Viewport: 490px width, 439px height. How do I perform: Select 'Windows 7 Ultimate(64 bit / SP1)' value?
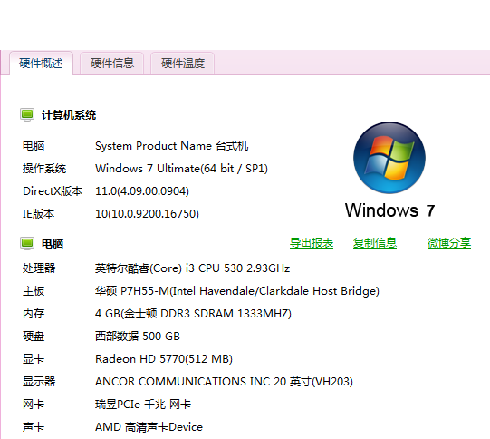tap(181, 169)
